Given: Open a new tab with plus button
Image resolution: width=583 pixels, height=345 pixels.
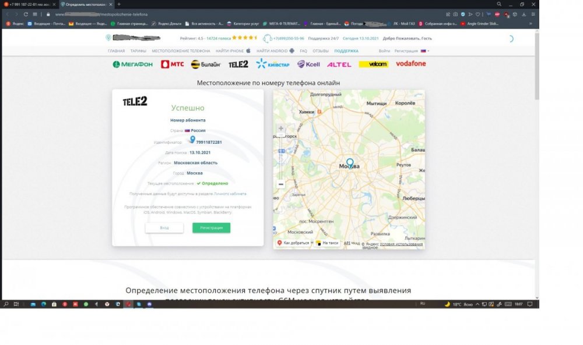Looking at the screenshot, I should click(119, 4).
